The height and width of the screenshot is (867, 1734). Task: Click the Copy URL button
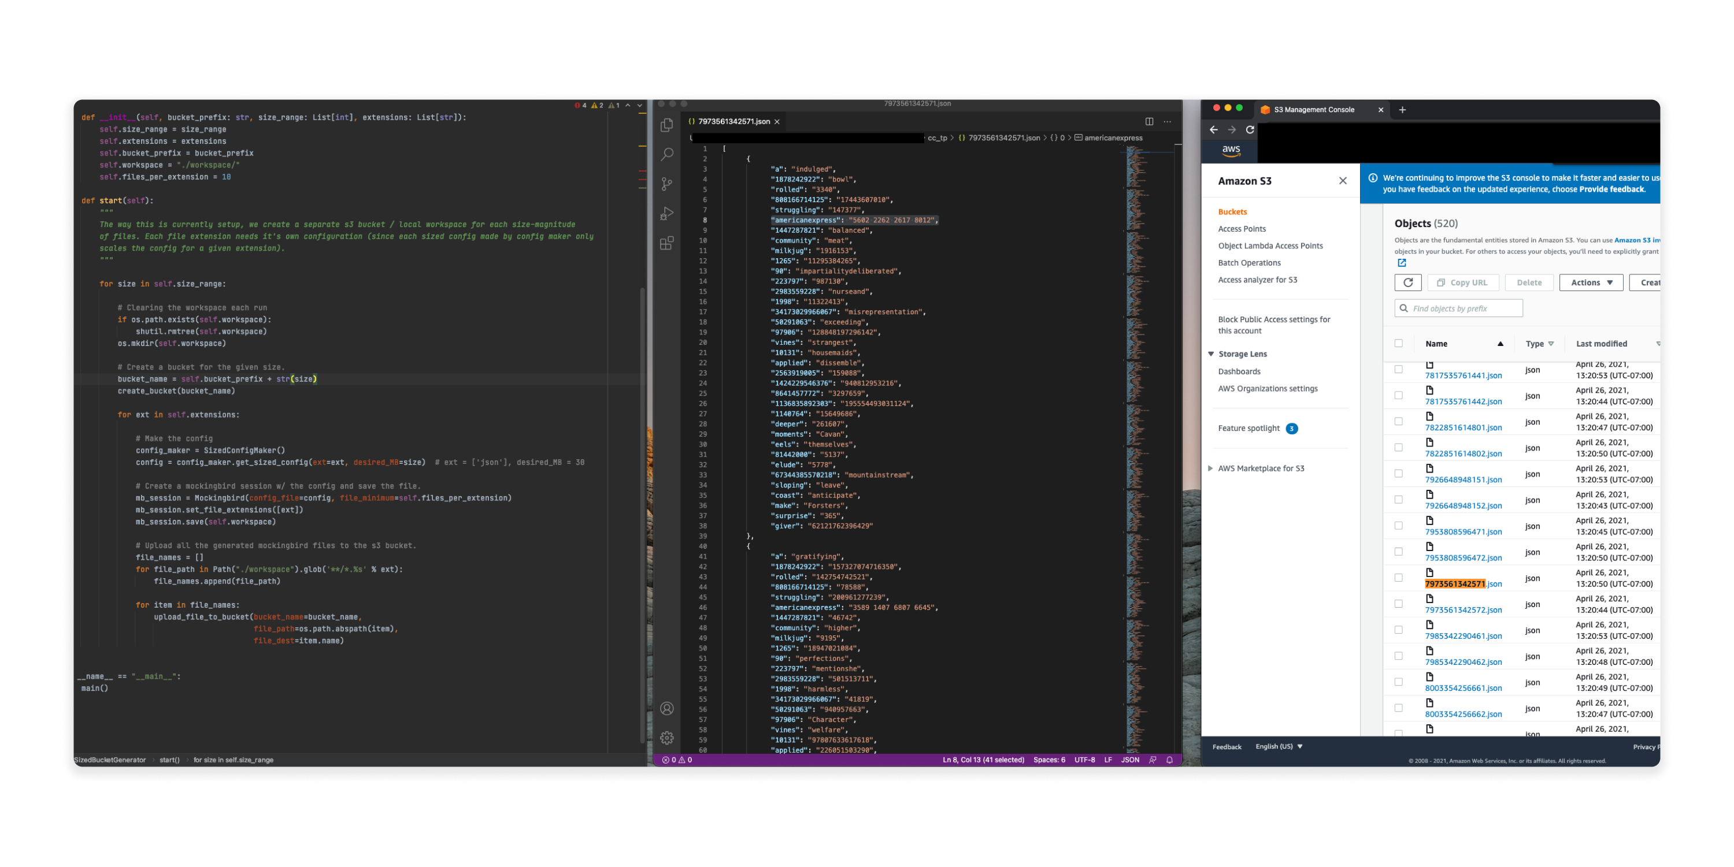click(1463, 282)
